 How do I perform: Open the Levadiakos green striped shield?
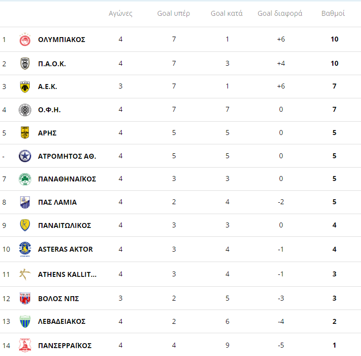tap(25, 321)
